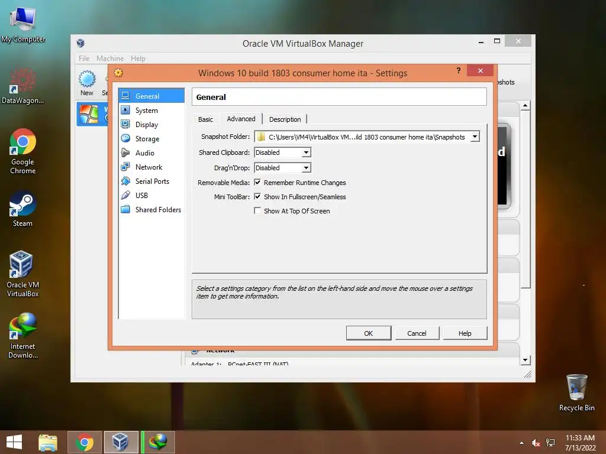The width and height of the screenshot is (606, 454).
Task: Open the Serial Ports settings category
Action: 151,181
